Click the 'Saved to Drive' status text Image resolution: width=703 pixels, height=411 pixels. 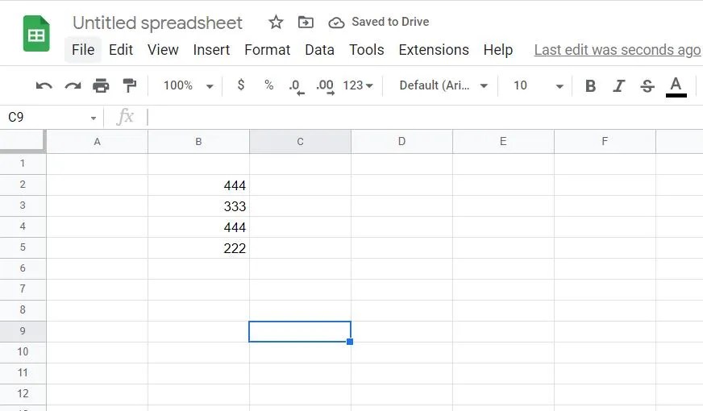pos(390,22)
